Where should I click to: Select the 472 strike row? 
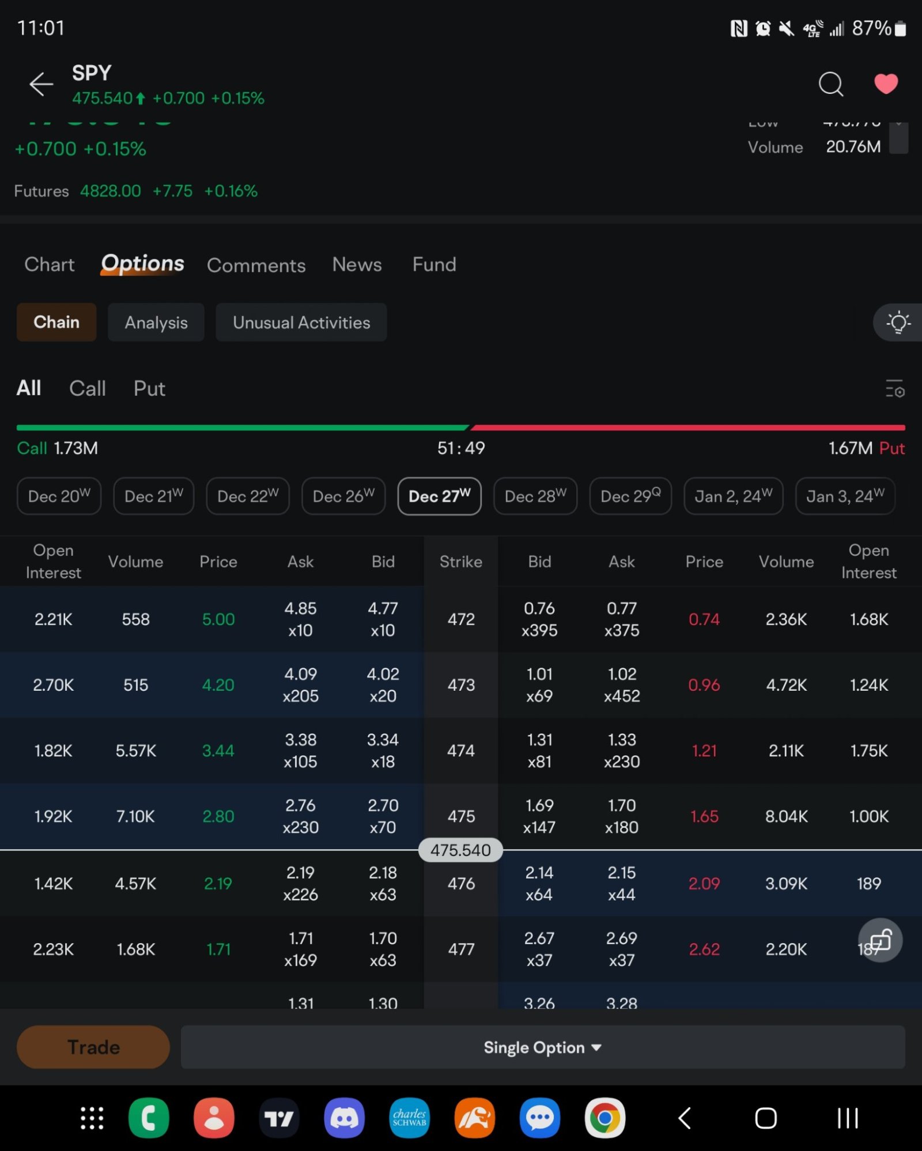461,619
